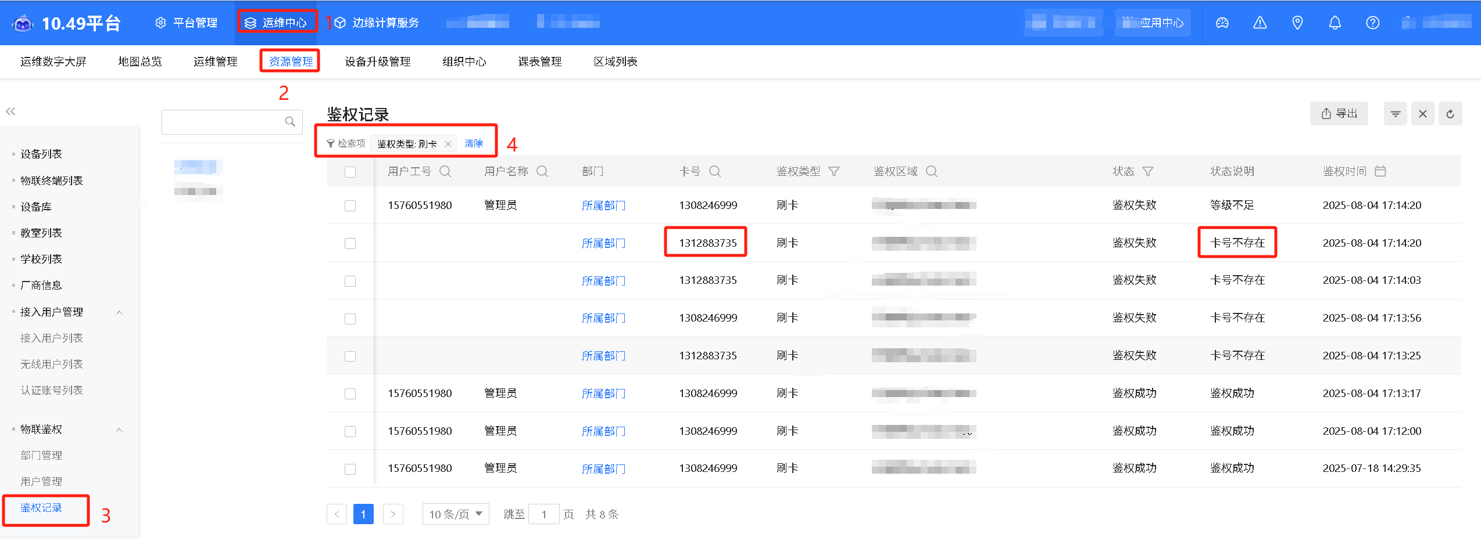
Task: Click the tree search input field
Action: pyautogui.click(x=224, y=122)
